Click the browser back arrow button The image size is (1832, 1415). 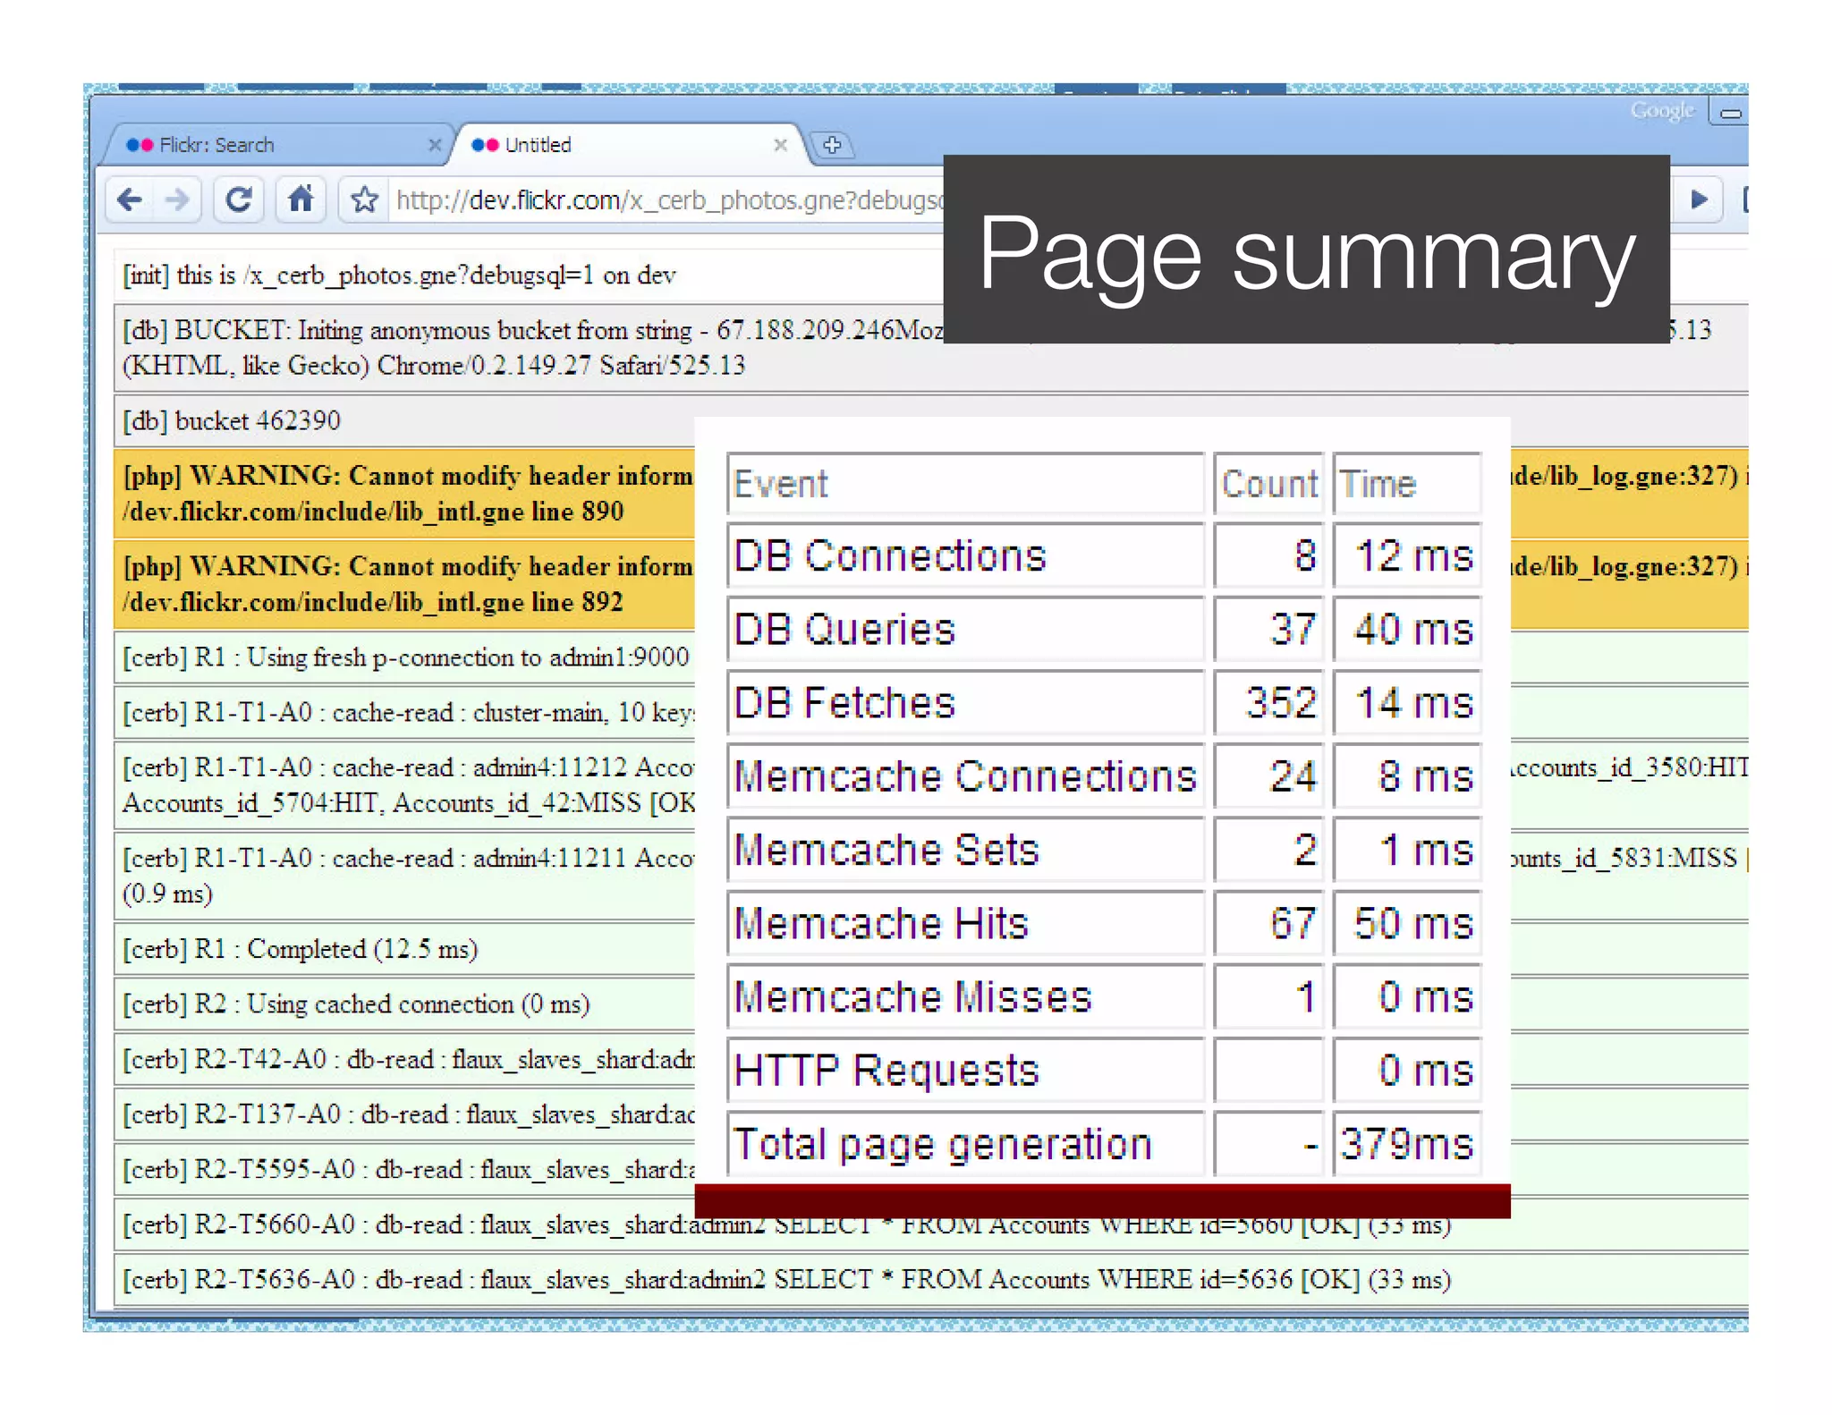(131, 199)
